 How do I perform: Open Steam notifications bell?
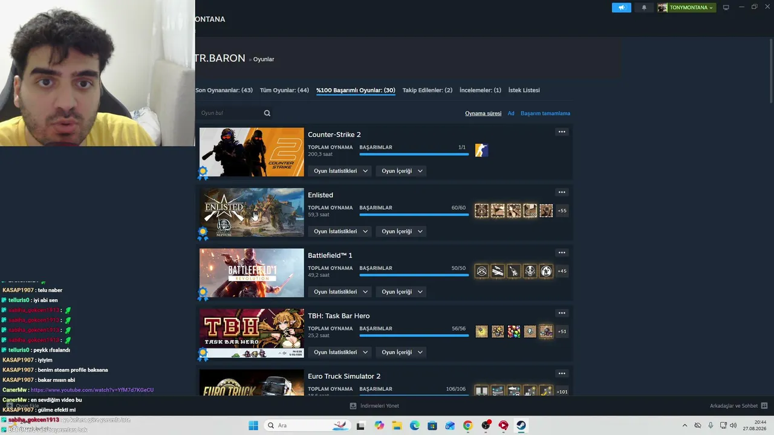pyautogui.click(x=644, y=8)
